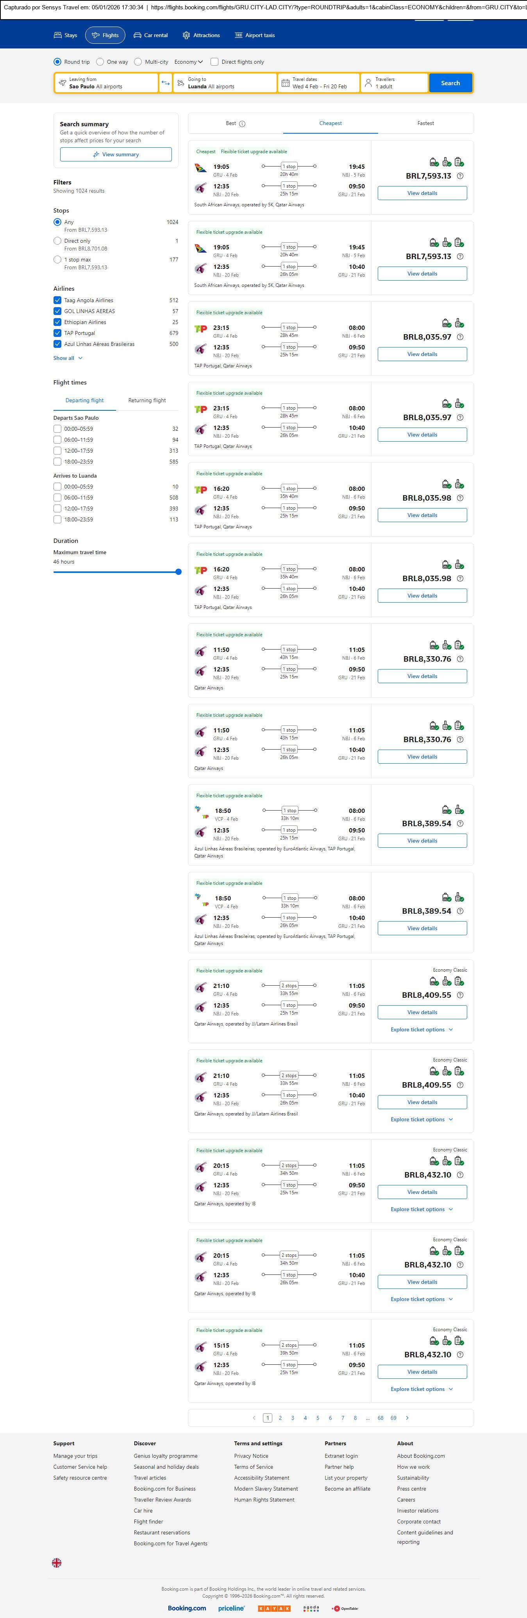527x1618 pixels.
Task: Click the price help icon beside BRL8,330.76
Action: coord(460,659)
